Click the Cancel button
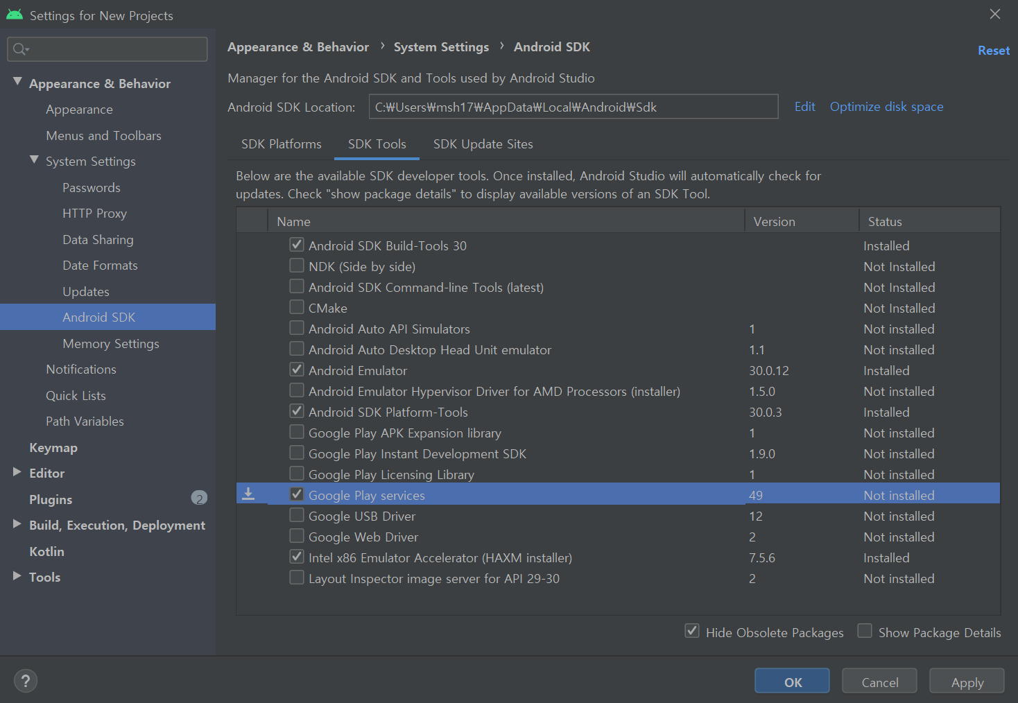The height and width of the screenshot is (703, 1018). 879,682
